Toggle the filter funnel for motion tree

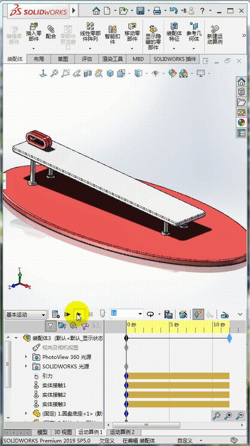tap(51, 325)
